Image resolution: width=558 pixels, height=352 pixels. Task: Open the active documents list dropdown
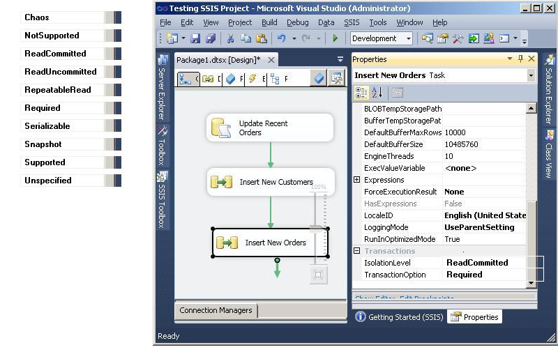(x=340, y=59)
